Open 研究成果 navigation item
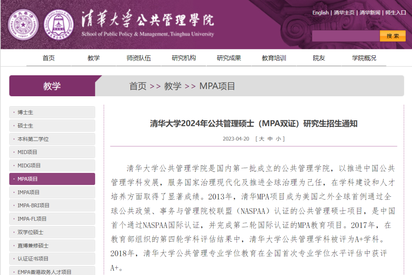The height and width of the screenshot is (275, 412). [229, 58]
